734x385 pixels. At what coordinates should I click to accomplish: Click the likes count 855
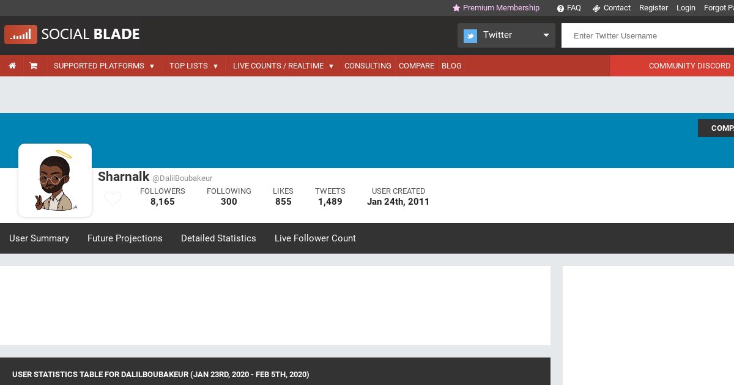click(x=283, y=202)
